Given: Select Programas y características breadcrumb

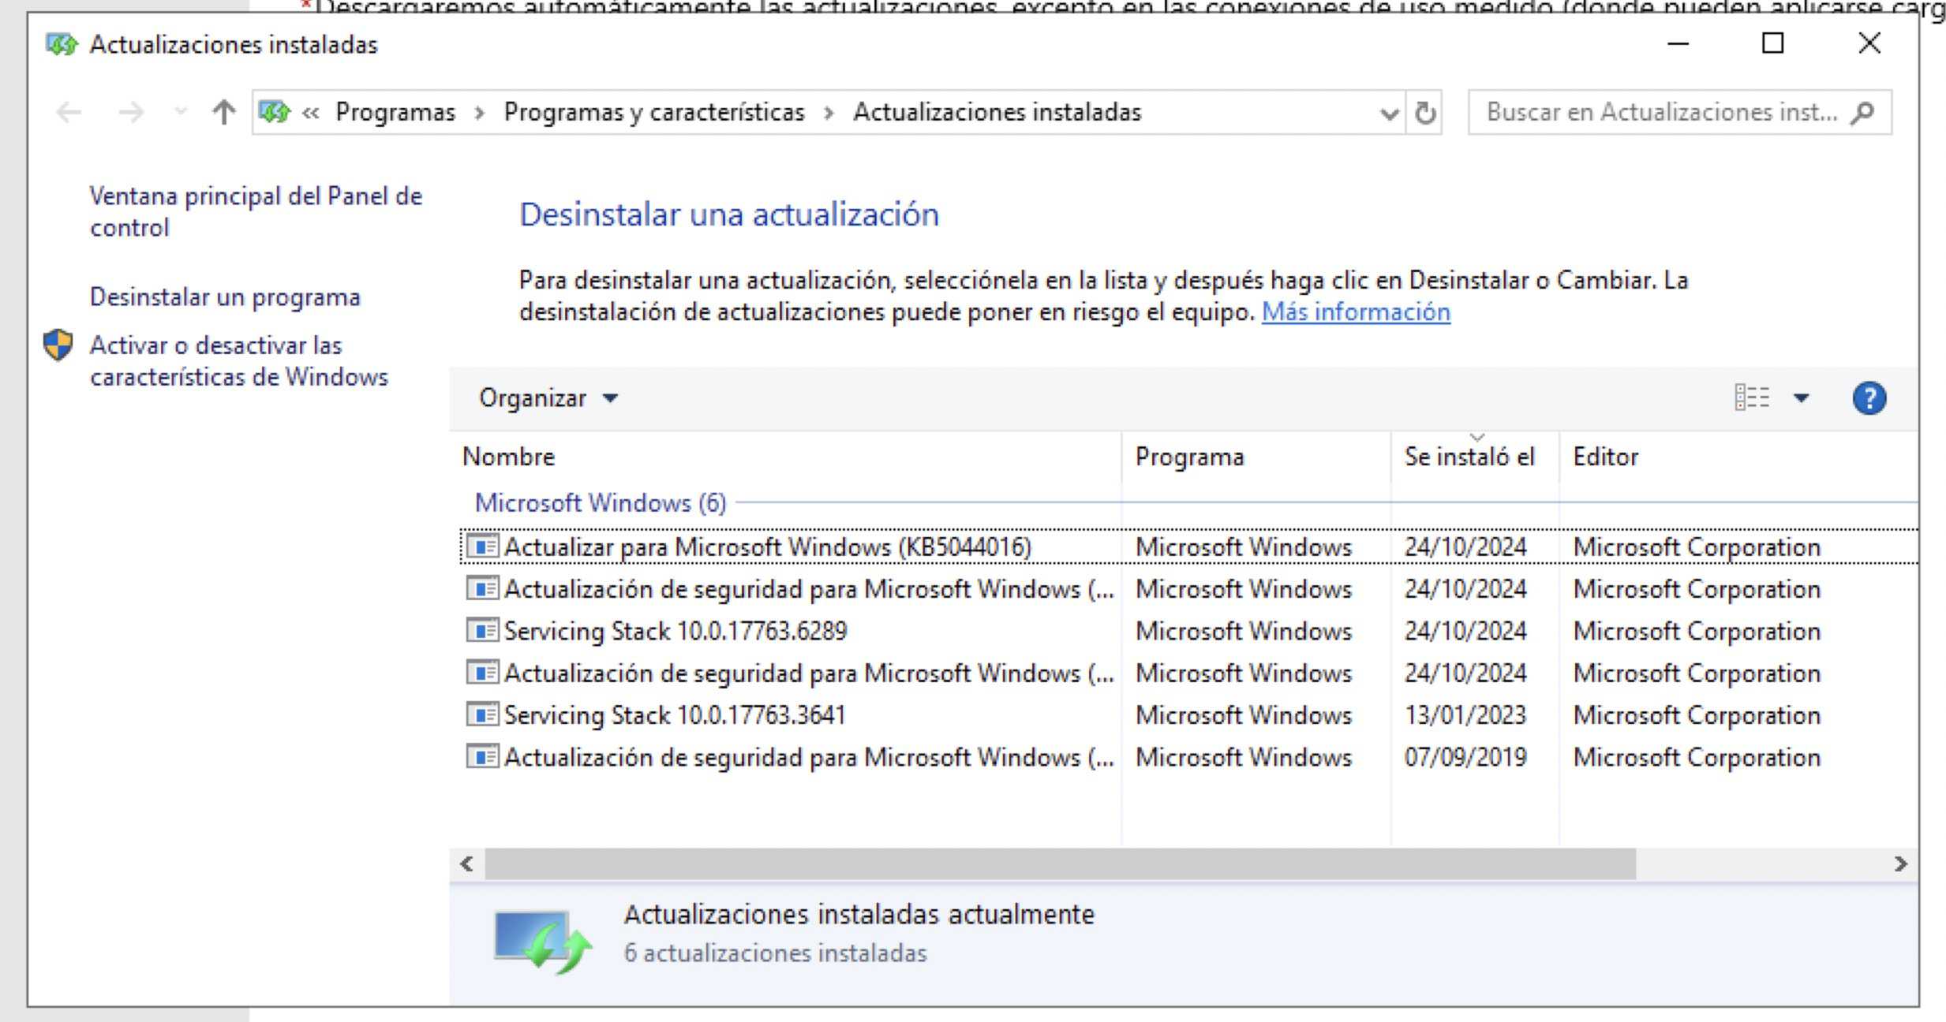Looking at the screenshot, I should (x=654, y=112).
